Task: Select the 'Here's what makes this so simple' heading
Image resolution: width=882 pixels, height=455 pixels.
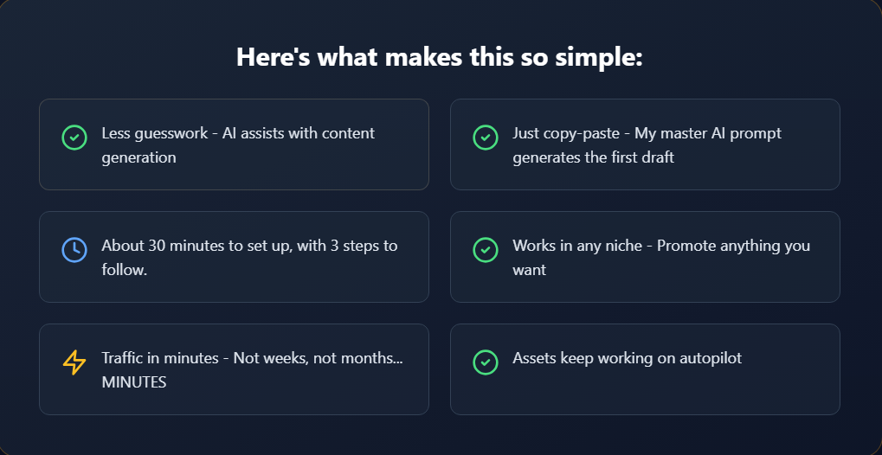Action: click(440, 58)
